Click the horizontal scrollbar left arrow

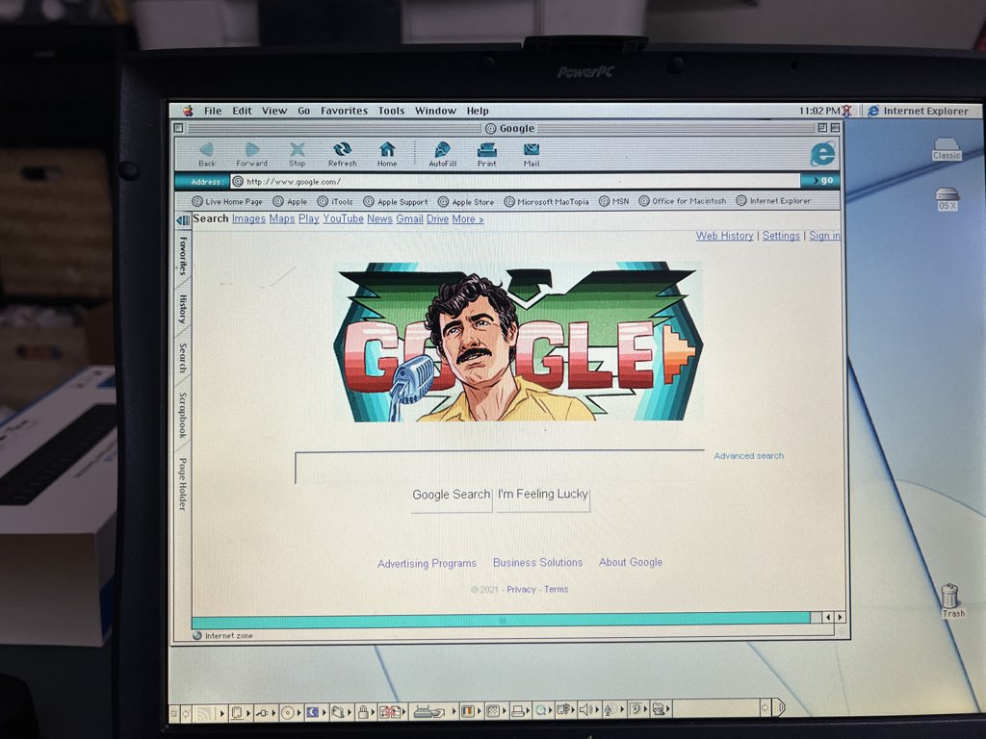[827, 617]
